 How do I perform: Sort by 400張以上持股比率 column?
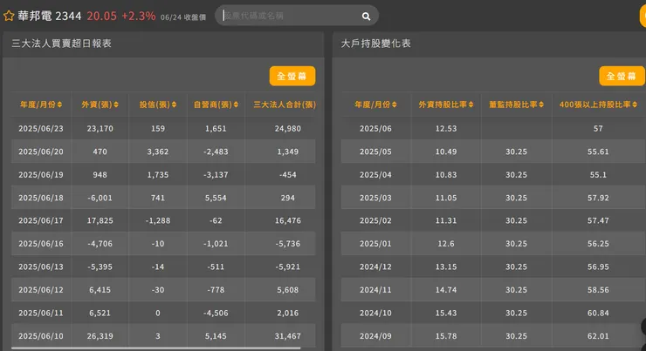598,105
